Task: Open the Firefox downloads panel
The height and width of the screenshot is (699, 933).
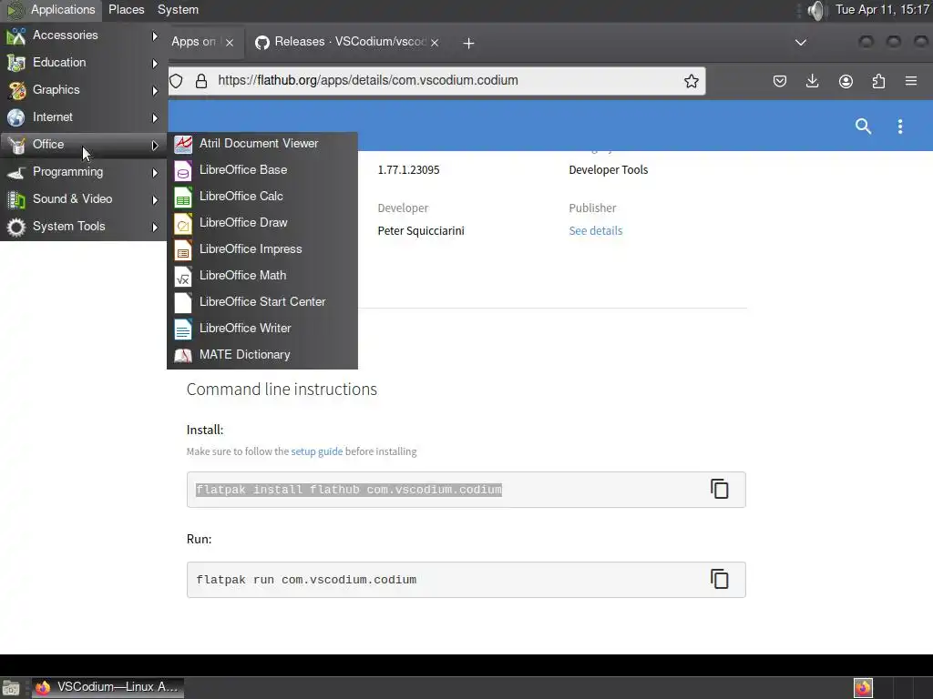Action: 812,81
